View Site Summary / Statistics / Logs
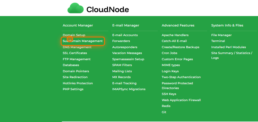 tap(231, 53)
